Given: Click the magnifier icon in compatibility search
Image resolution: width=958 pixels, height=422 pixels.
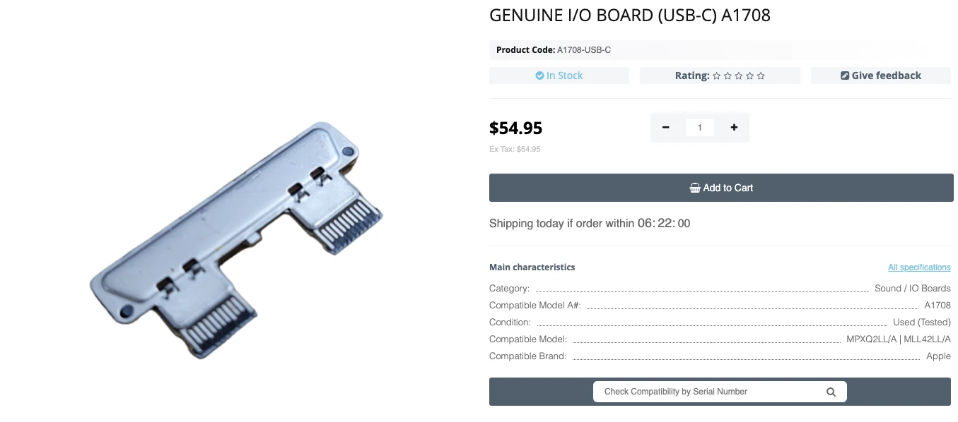Looking at the screenshot, I should [x=831, y=391].
